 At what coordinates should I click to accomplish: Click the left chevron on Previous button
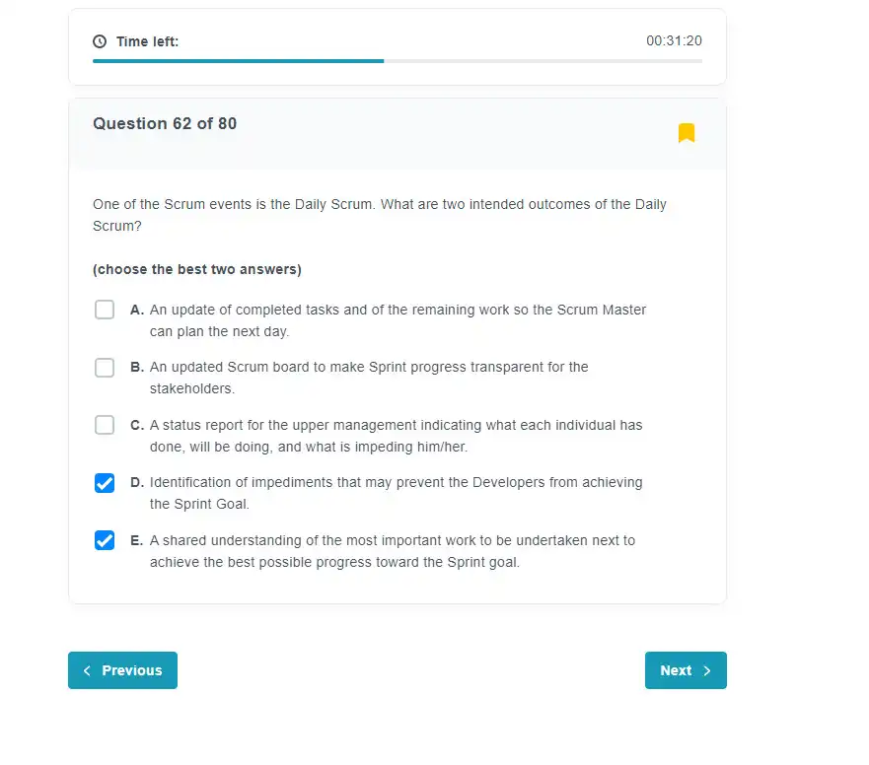point(87,670)
